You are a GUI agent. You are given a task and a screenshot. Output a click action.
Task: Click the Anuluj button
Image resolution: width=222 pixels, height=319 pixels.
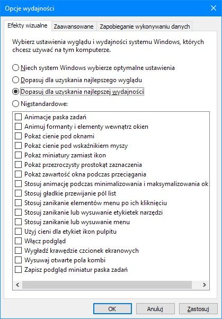pos(155,309)
